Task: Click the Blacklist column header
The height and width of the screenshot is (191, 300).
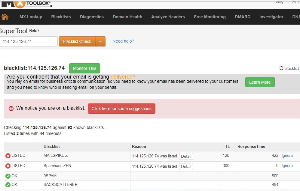Action: pyautogui.click(x=52, y=147)
